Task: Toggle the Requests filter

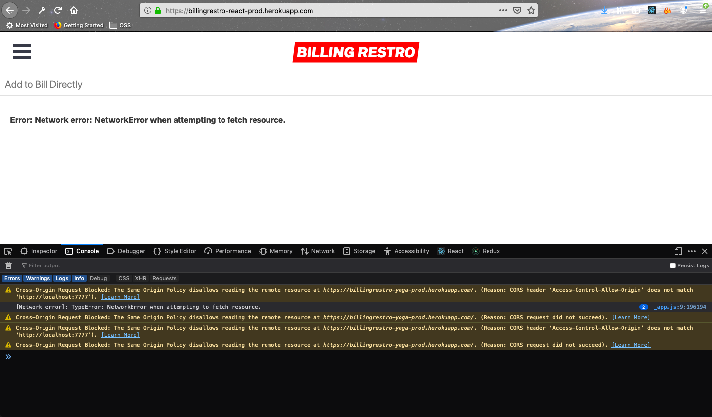Action: click(x=164, y=278)
